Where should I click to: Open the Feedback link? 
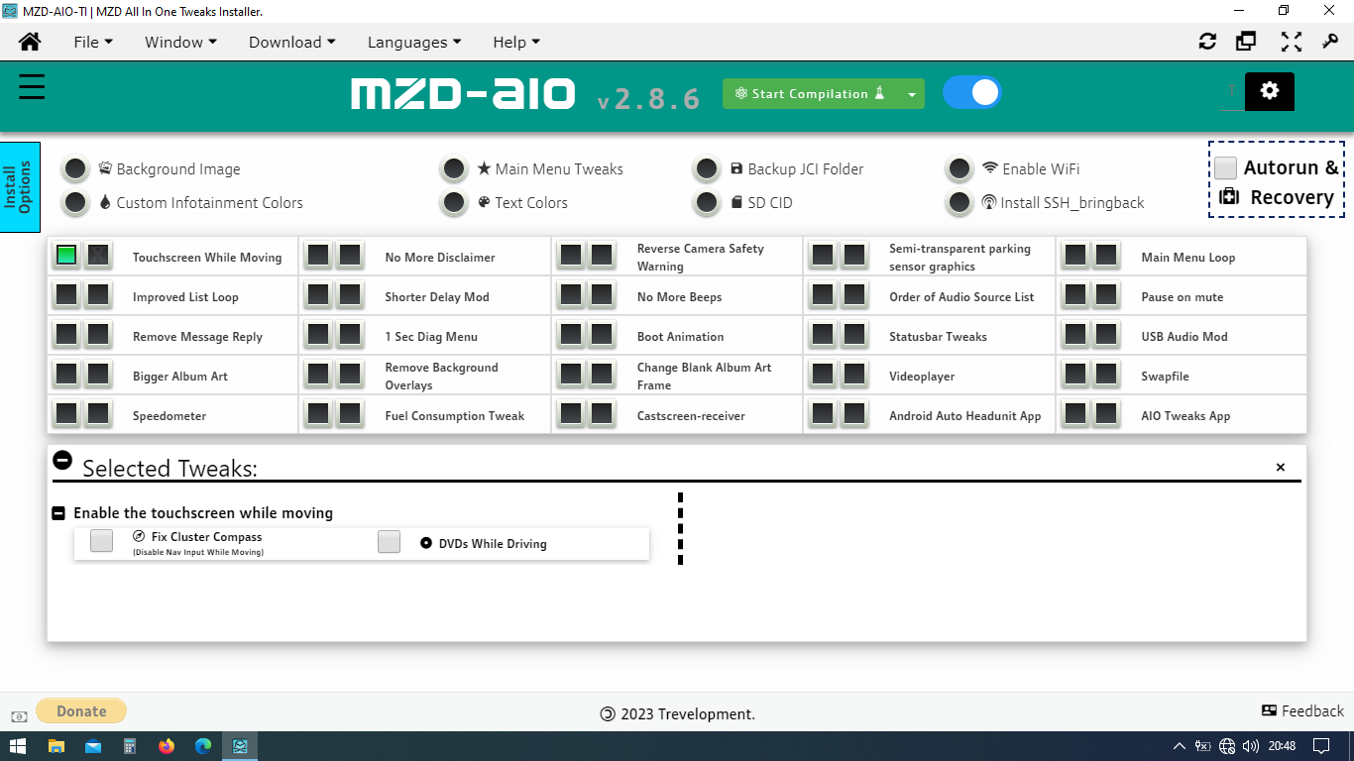pos(1302,710)
